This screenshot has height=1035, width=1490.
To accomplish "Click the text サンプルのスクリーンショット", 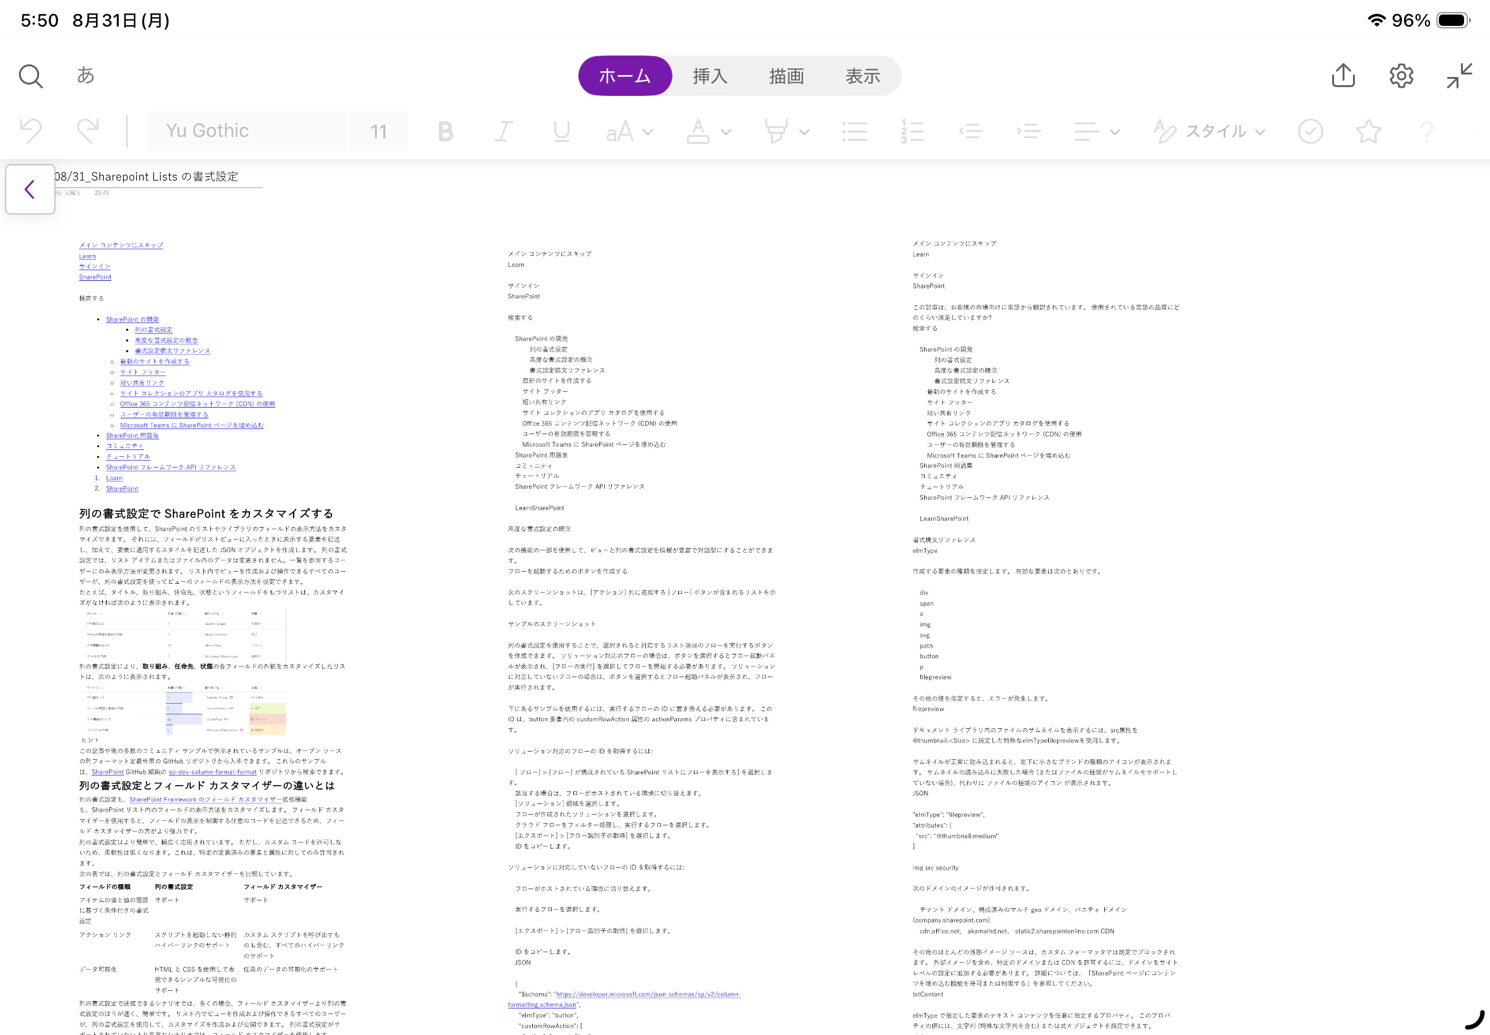I will pos(551,625).
